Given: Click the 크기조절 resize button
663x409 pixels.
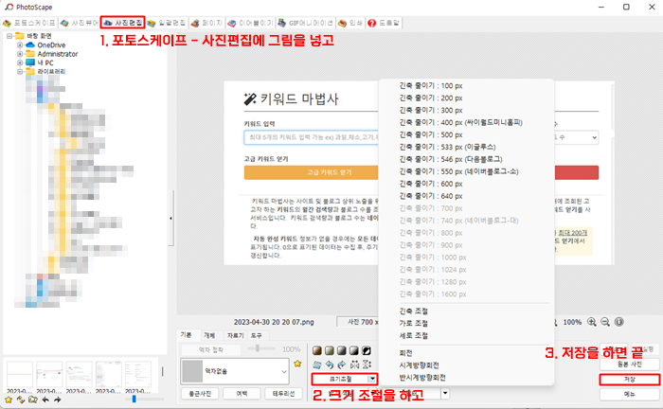Looking at the screenshot, I should 339,379.
